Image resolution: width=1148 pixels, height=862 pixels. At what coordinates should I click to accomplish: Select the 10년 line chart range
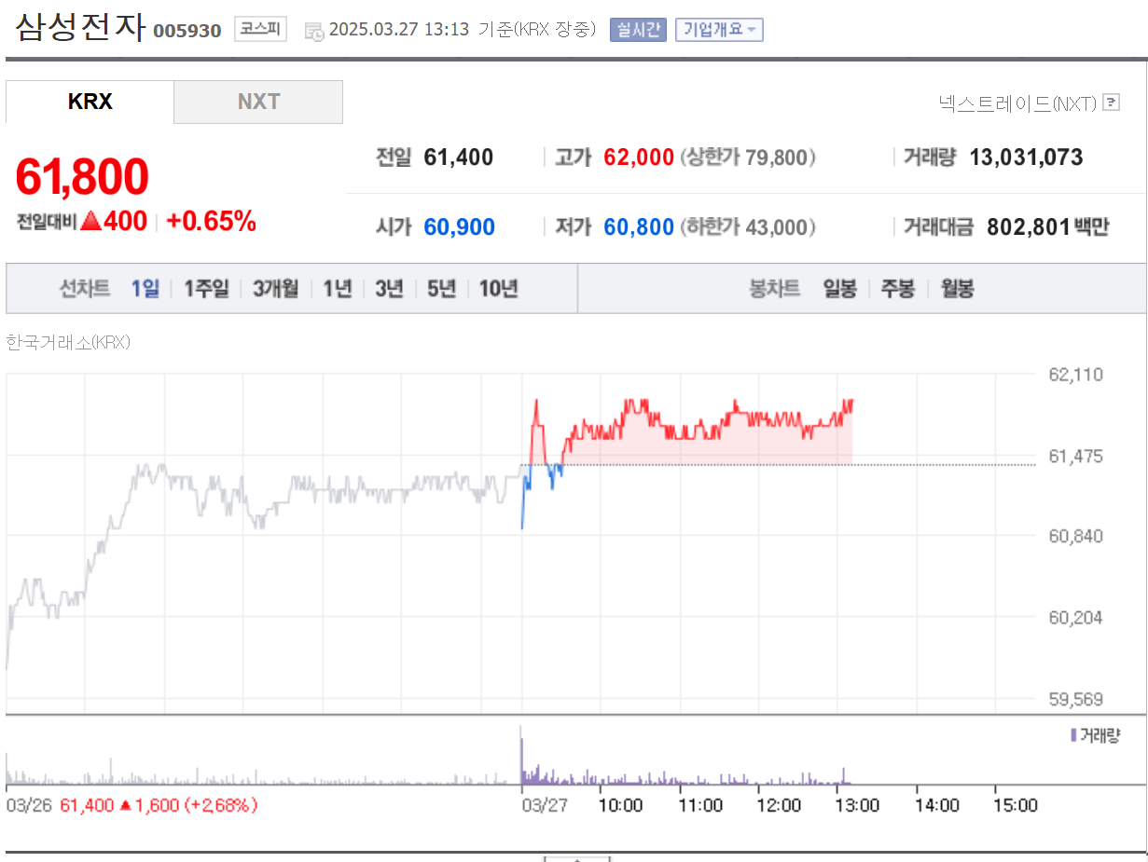(498, 289)
